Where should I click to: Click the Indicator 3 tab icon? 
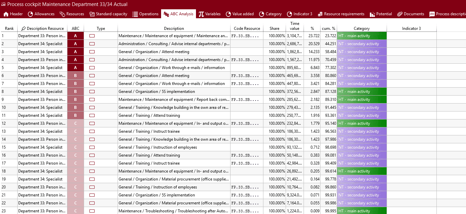point(289,14)
